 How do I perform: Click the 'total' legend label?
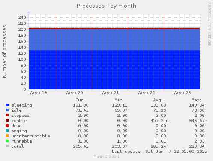[18, 146]
